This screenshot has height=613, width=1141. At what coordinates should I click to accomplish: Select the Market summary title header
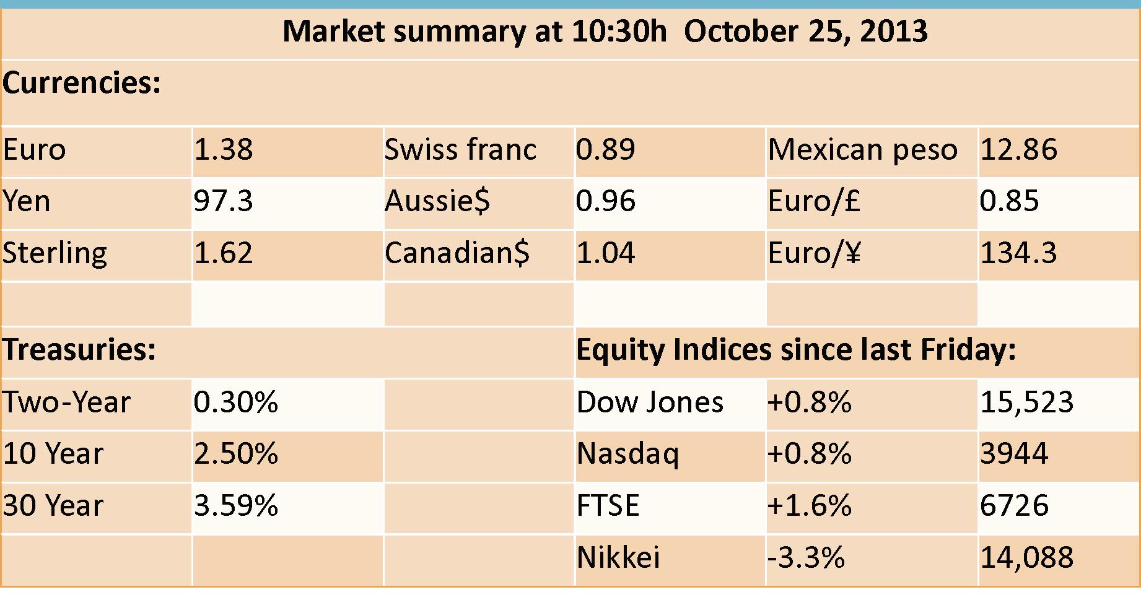(605, 32)
